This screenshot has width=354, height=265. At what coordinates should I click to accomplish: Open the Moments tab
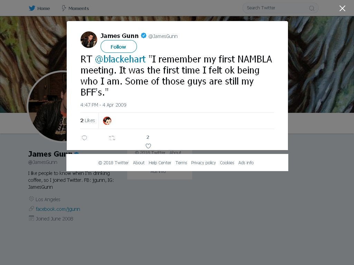75,8
